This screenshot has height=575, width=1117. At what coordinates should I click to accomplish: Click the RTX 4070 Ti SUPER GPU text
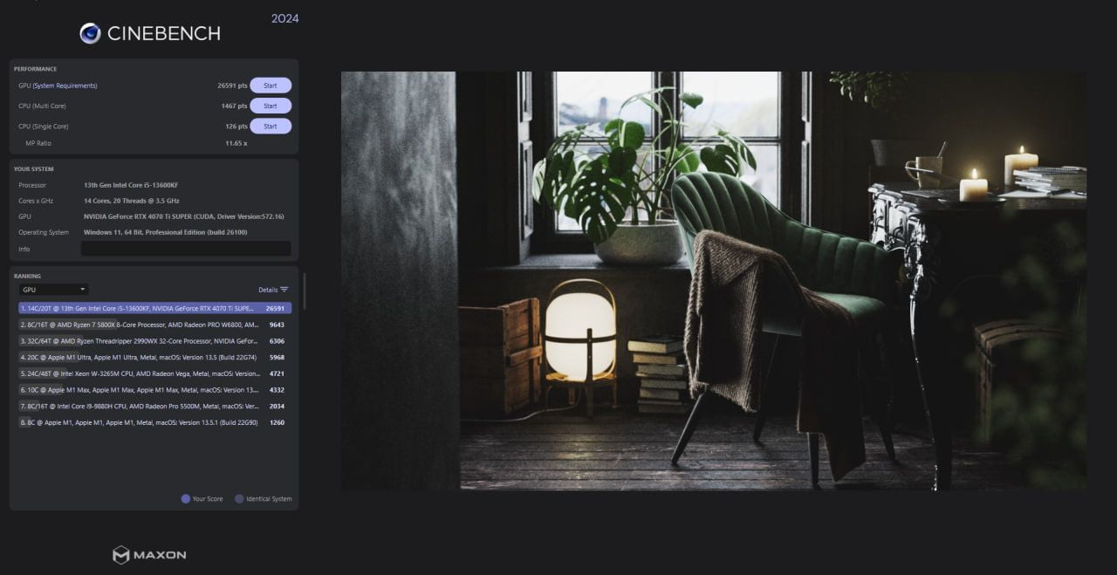click(x=183, y=216)
